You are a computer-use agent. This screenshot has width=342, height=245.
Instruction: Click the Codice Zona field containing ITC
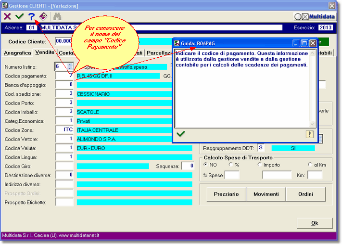pos(64,130)
